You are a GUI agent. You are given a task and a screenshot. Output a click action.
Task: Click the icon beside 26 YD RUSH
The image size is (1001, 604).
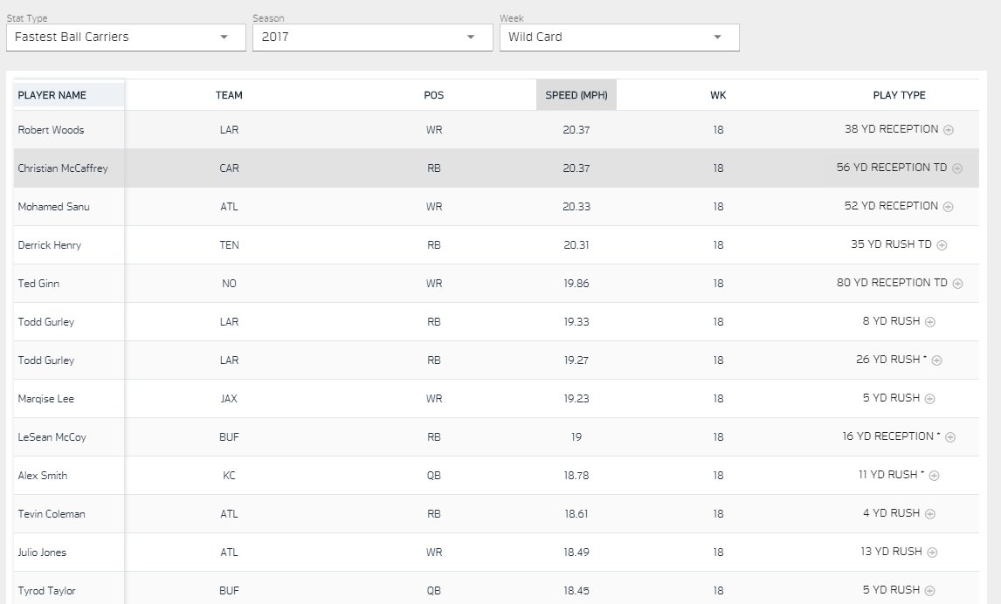(936, 360)
